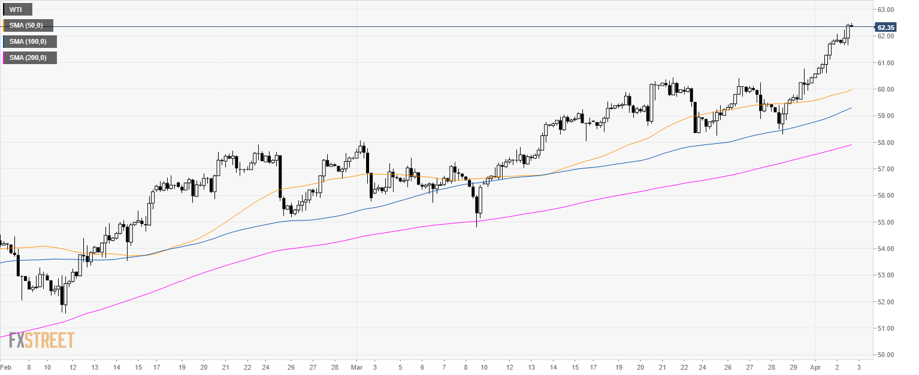Click the 63.00 price axis label

(885, 10)
